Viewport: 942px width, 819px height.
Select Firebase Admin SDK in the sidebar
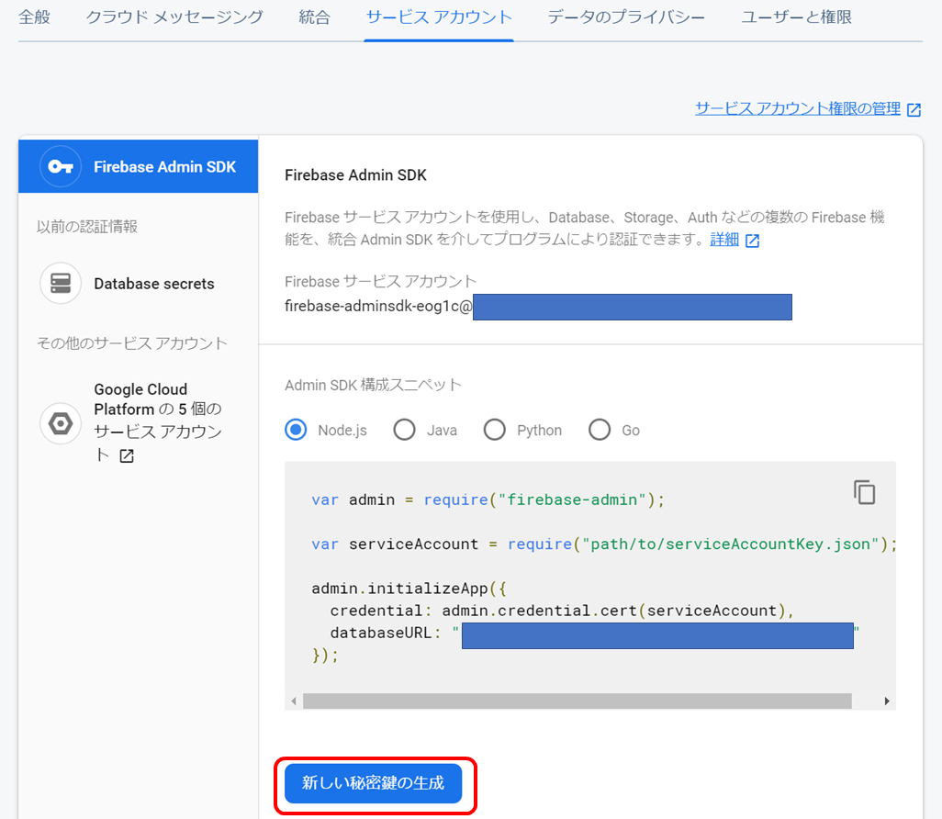(138, 166)
